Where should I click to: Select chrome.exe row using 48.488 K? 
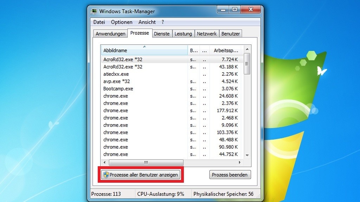(172, 140)
